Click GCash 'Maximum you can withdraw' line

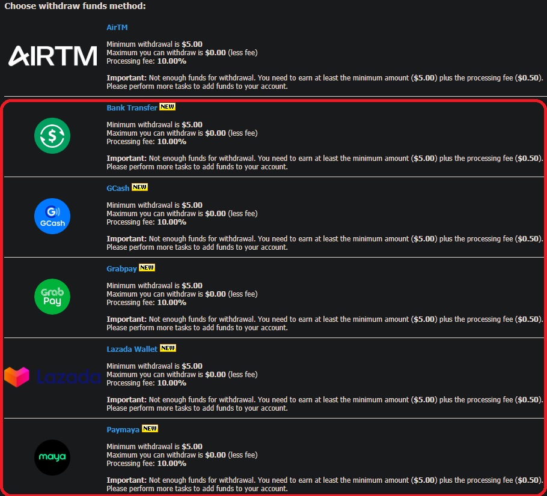182,214
